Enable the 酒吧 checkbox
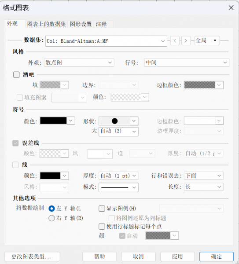 coord(16,75)
